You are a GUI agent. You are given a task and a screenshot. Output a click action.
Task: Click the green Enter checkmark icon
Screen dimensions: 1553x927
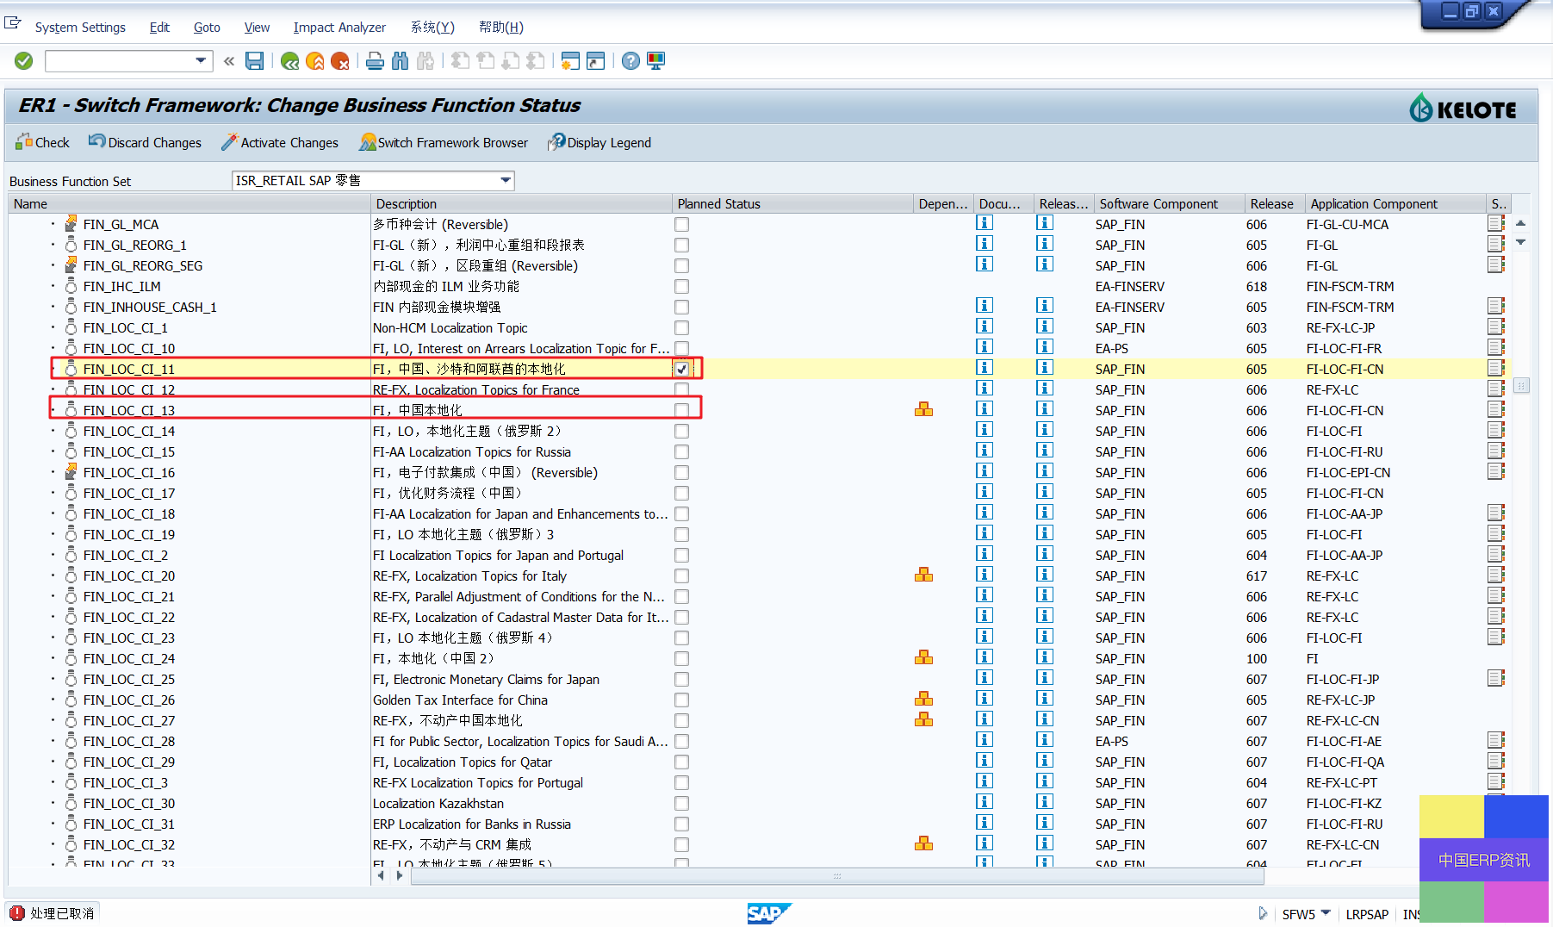point(24,61)
